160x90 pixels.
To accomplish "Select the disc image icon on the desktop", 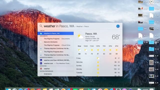I will [151, 2].
